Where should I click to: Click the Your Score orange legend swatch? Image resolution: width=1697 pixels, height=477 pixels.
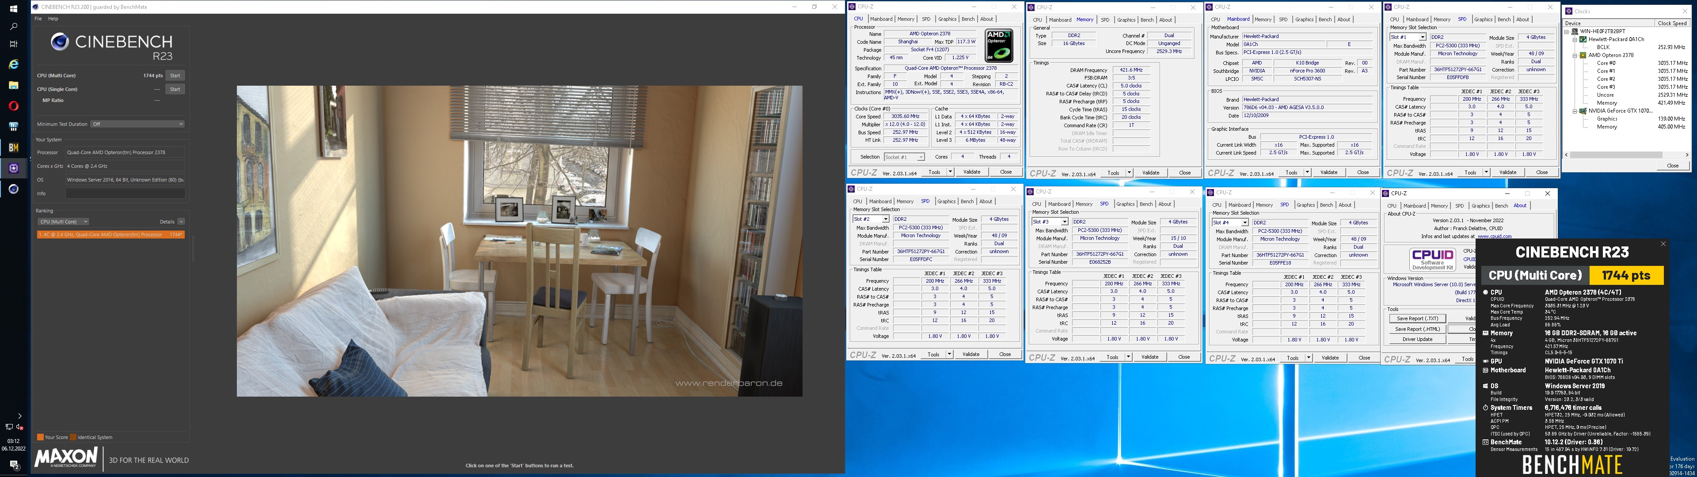click(x=40, y=437)
